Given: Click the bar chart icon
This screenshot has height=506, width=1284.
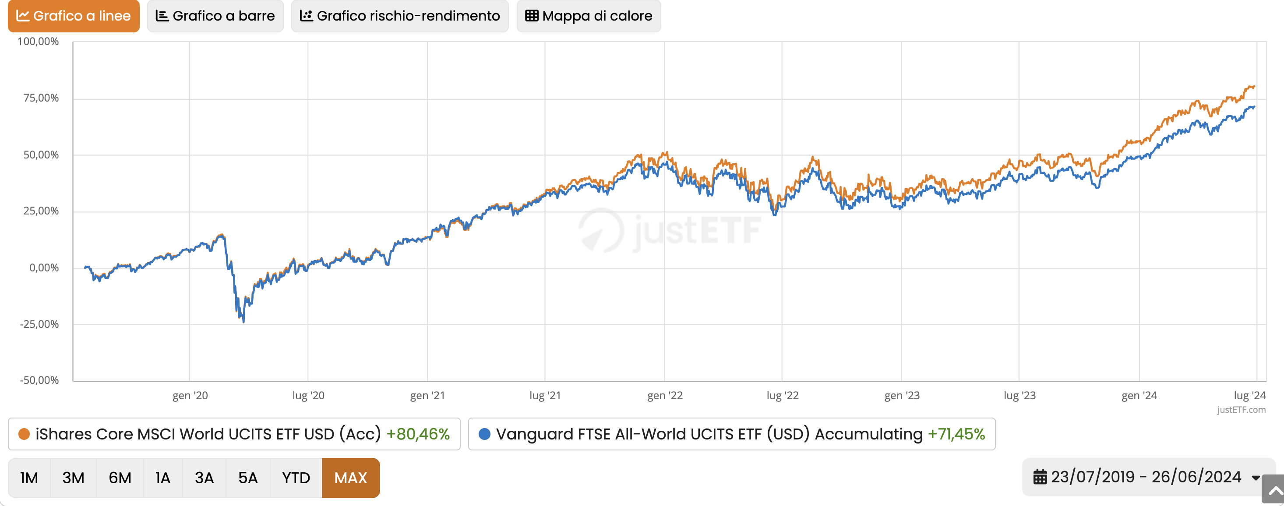Looking at the screenshot, I should click(161, 15).
